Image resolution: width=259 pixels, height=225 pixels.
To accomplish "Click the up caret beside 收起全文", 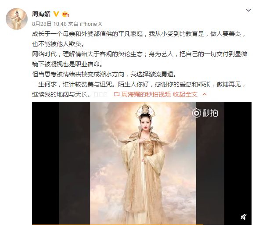I will point(205,94).
